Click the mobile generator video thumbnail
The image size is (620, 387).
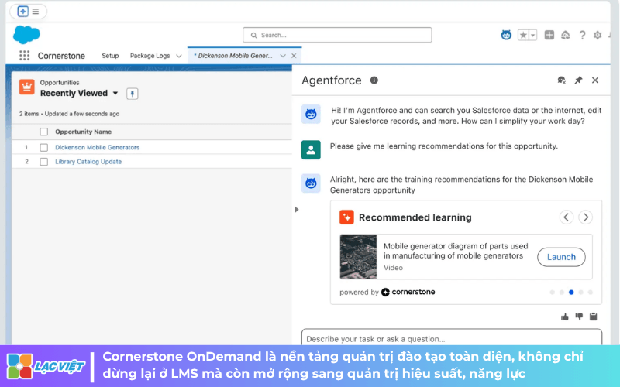[x=358, y=257]
